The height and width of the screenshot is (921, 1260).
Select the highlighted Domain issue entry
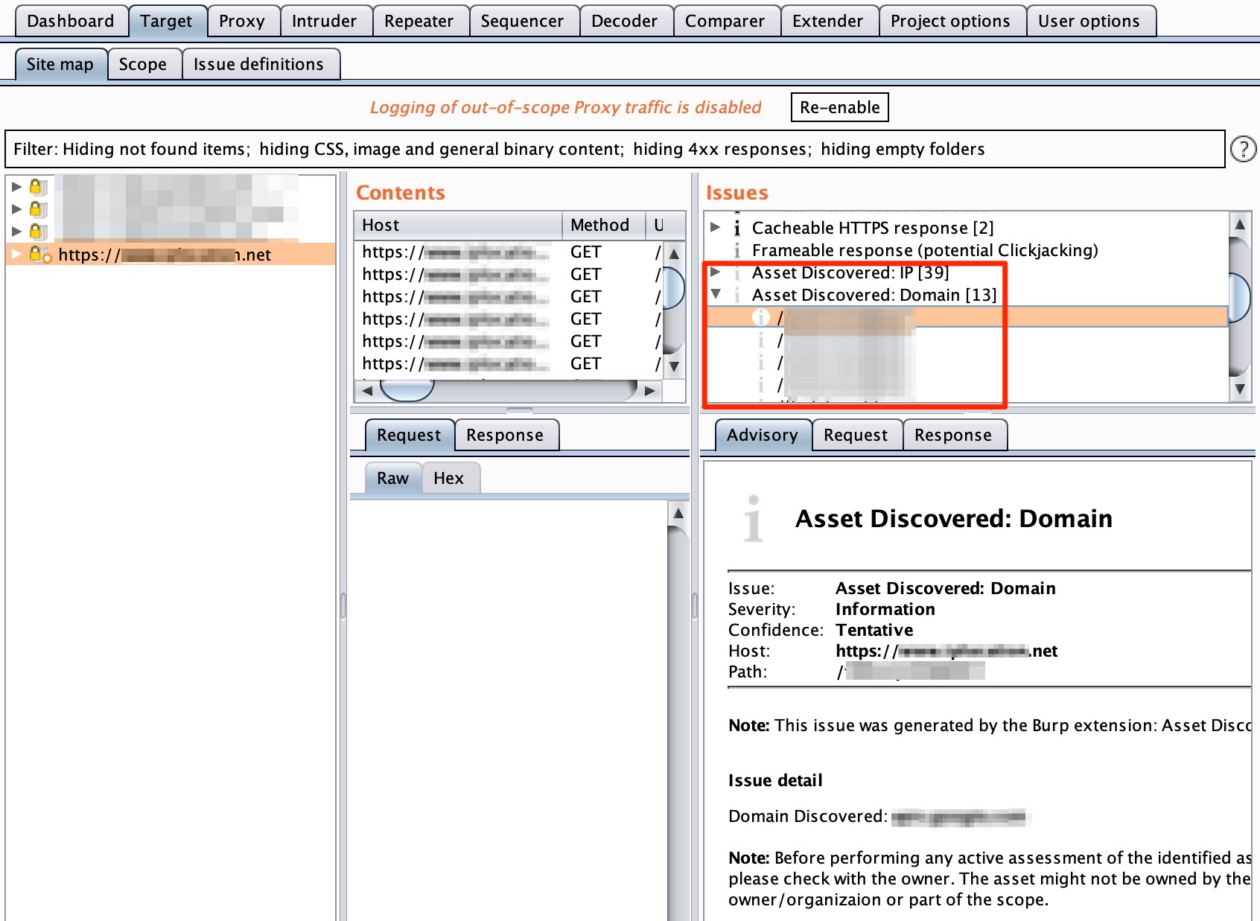[966, 317]
